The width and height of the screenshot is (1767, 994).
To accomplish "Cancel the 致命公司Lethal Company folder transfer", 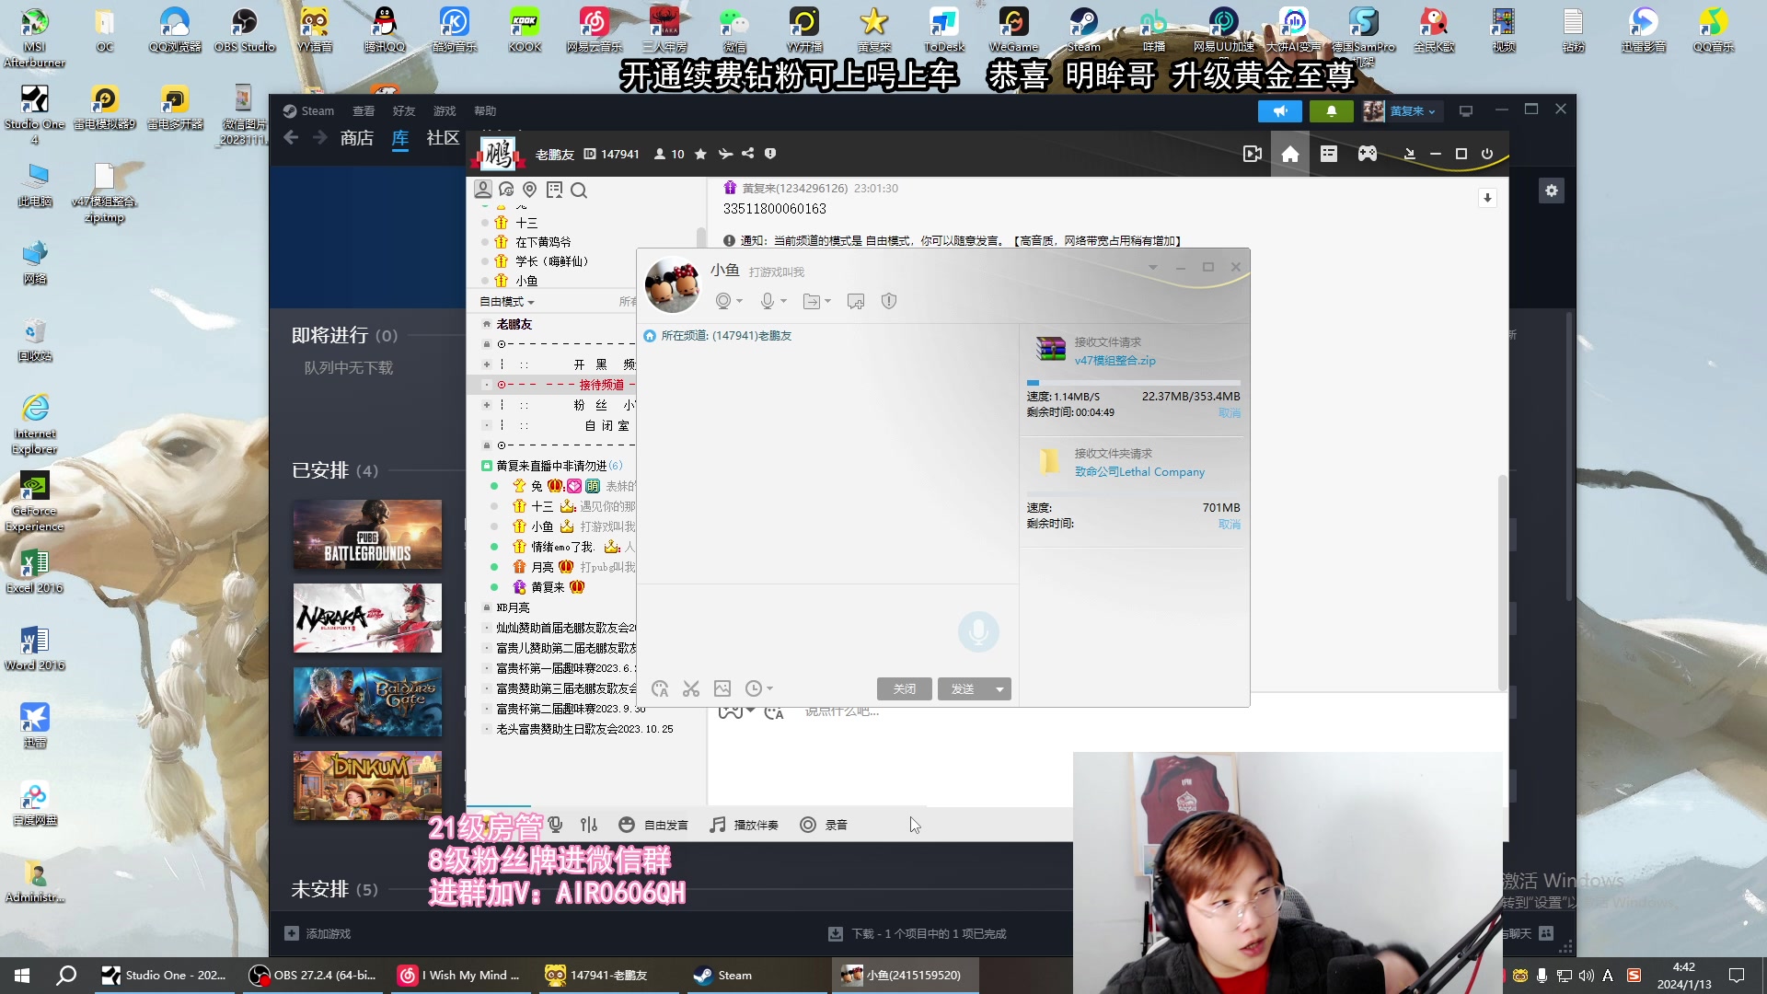I will pos(1230,525).
